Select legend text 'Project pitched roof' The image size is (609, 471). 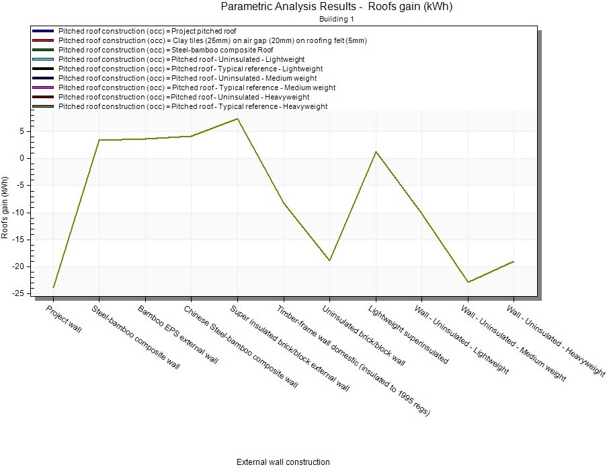click(x=204, y=31)
